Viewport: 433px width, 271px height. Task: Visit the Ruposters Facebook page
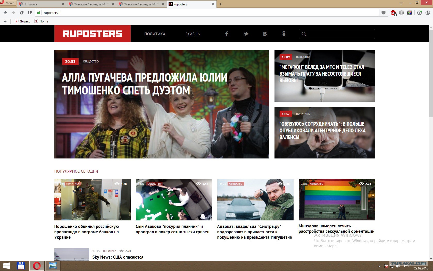click(227, 34)
